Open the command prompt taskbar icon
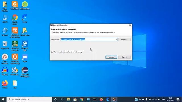182x102 pixels. 95,99
